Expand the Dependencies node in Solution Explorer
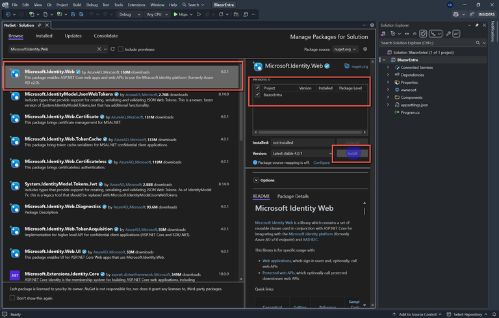This screenshot has height=318, width=499. click(388, 75)
